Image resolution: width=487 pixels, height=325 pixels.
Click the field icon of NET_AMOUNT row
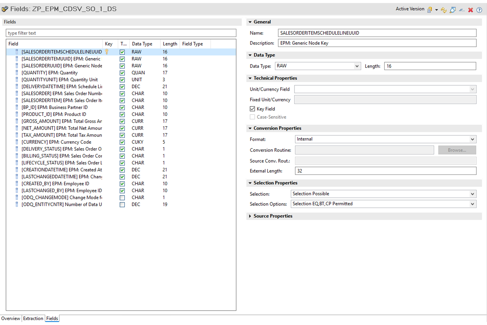coord(17,128)
